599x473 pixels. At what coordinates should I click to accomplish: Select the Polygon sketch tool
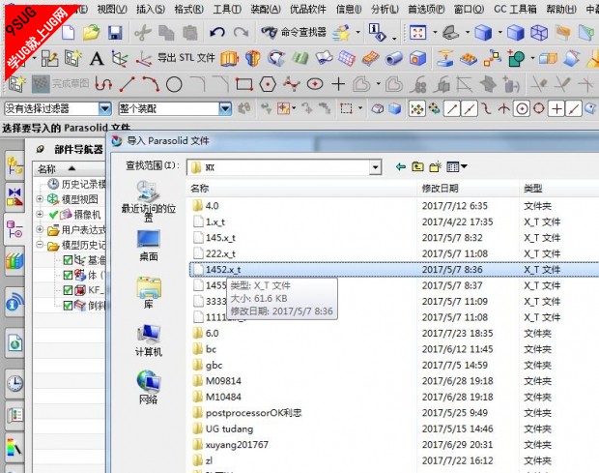268,84
